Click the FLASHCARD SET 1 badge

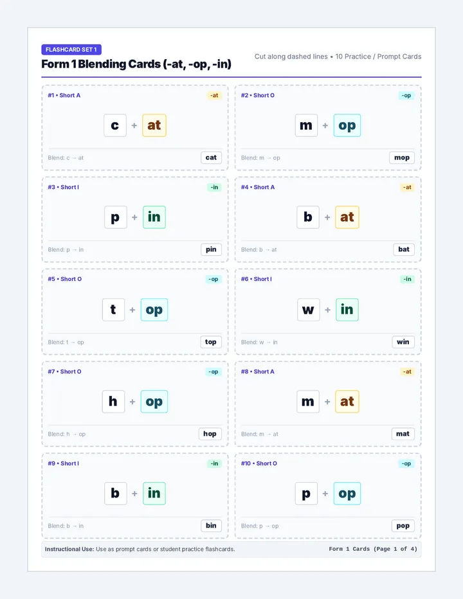coord(71,49)
